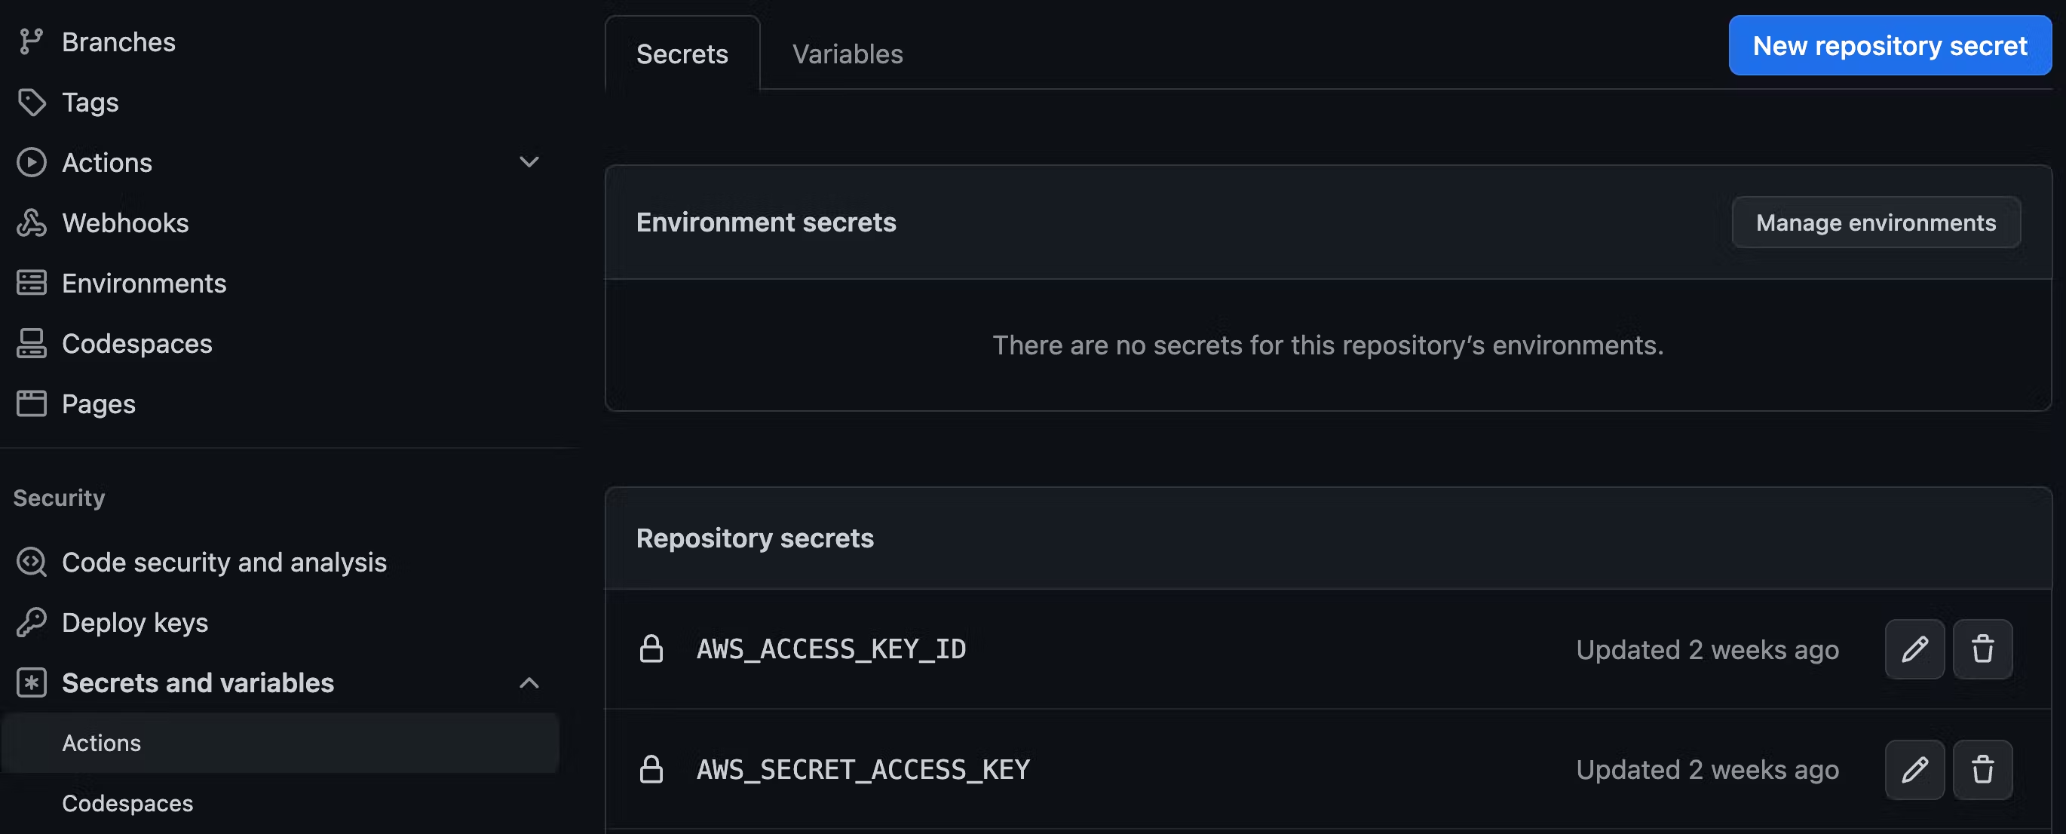This screenshot has height=834, width=2066.
Task: Switch to the Variables tab
Action: pyautogui.click(x=847, y=54)
